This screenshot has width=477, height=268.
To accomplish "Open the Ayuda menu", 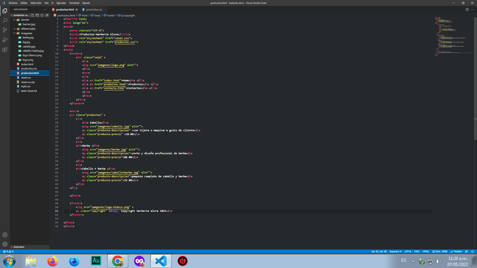I will (86, 3).
